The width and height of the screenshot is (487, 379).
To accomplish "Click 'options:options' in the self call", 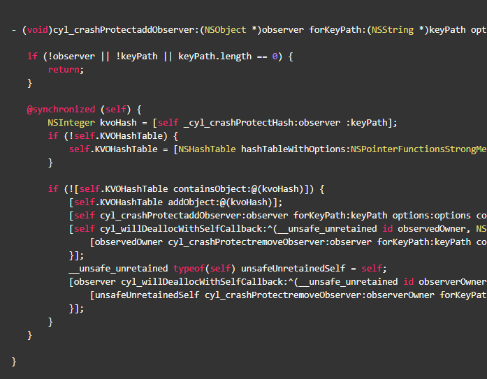I will click(x=431, y=216).
